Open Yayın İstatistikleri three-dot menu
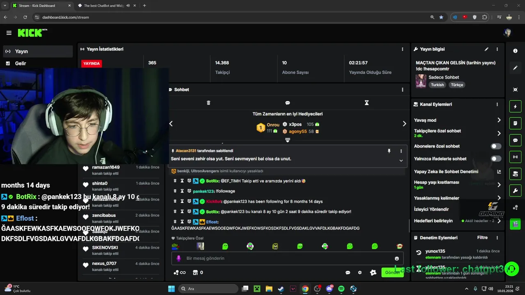The width and height of the screenshot is (525, 295). pos(402,49)
